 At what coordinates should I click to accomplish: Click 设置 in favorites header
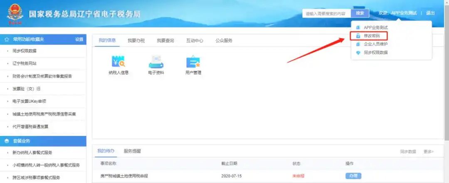(79, 40)
